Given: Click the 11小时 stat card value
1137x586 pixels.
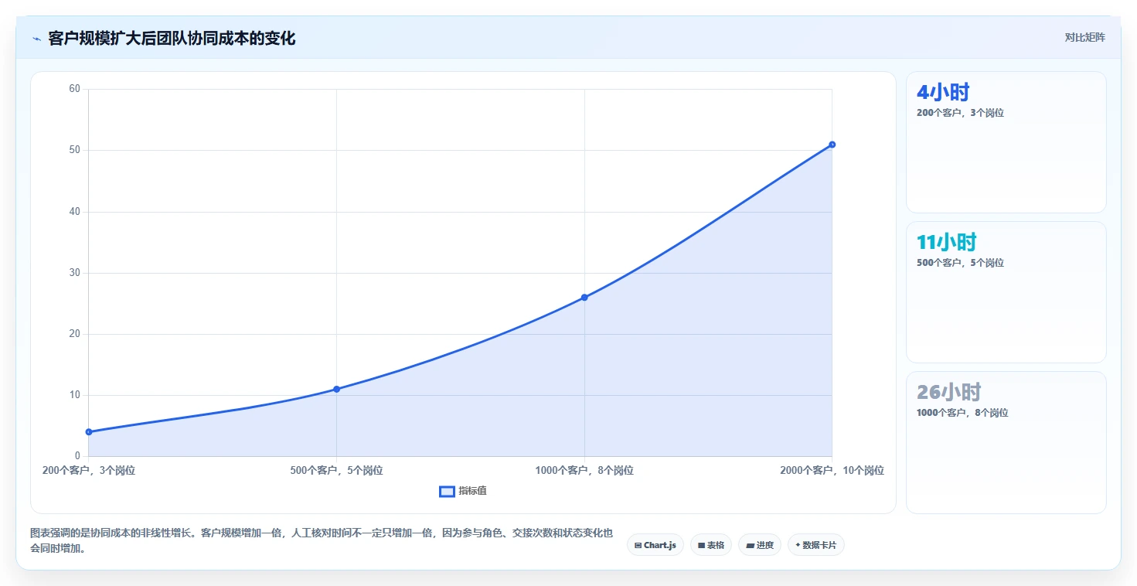Looking at the screenshot, I should [x=947, y=242].
